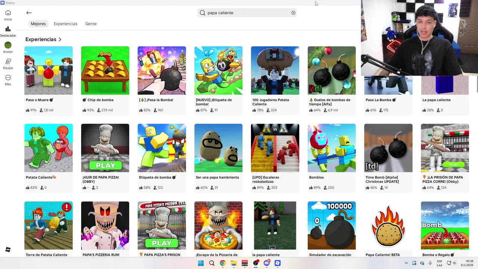Open Google Chrome from the taskbar
The image size is (478, 269).
coord(223,263)
